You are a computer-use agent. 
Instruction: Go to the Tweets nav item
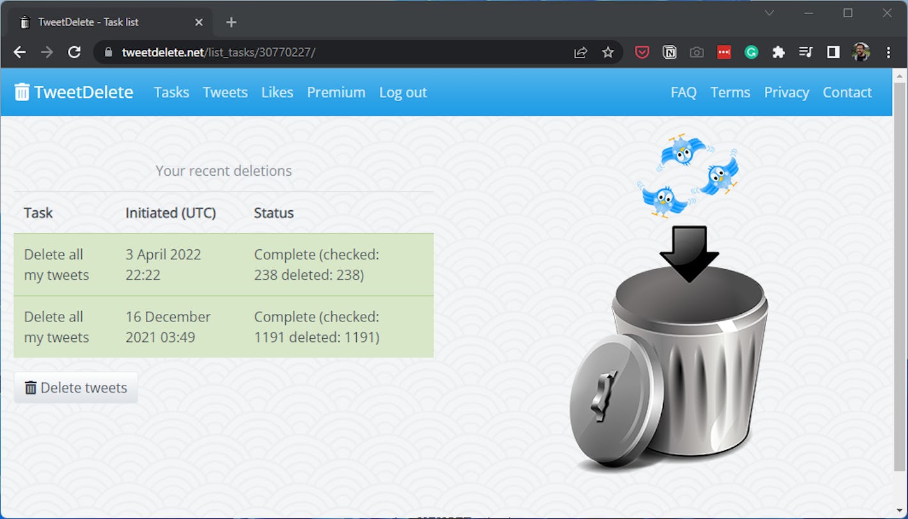225,93
